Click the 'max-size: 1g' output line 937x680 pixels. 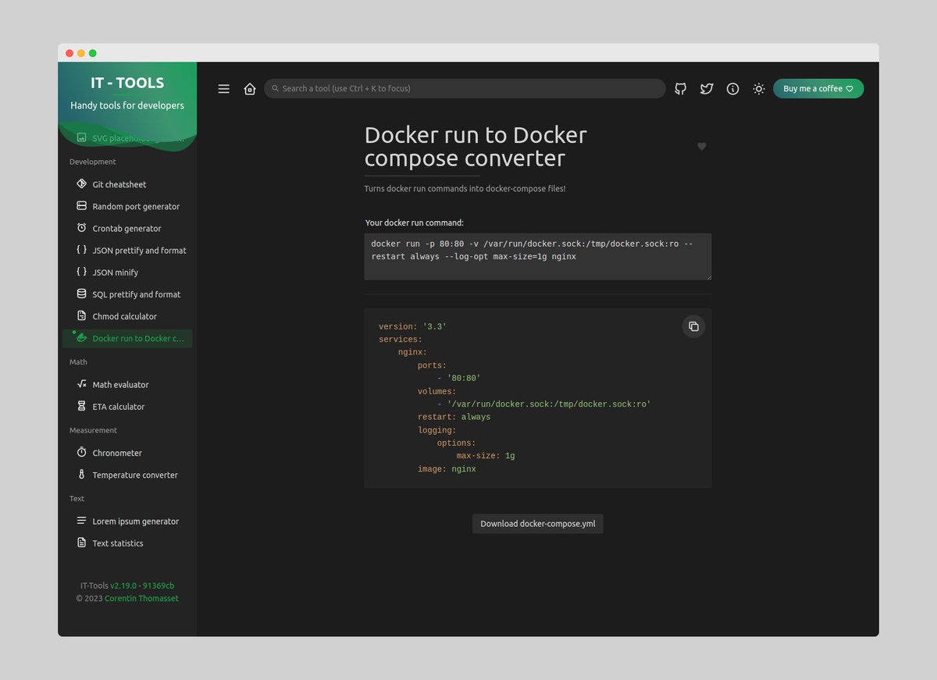[x=486, y=456]
